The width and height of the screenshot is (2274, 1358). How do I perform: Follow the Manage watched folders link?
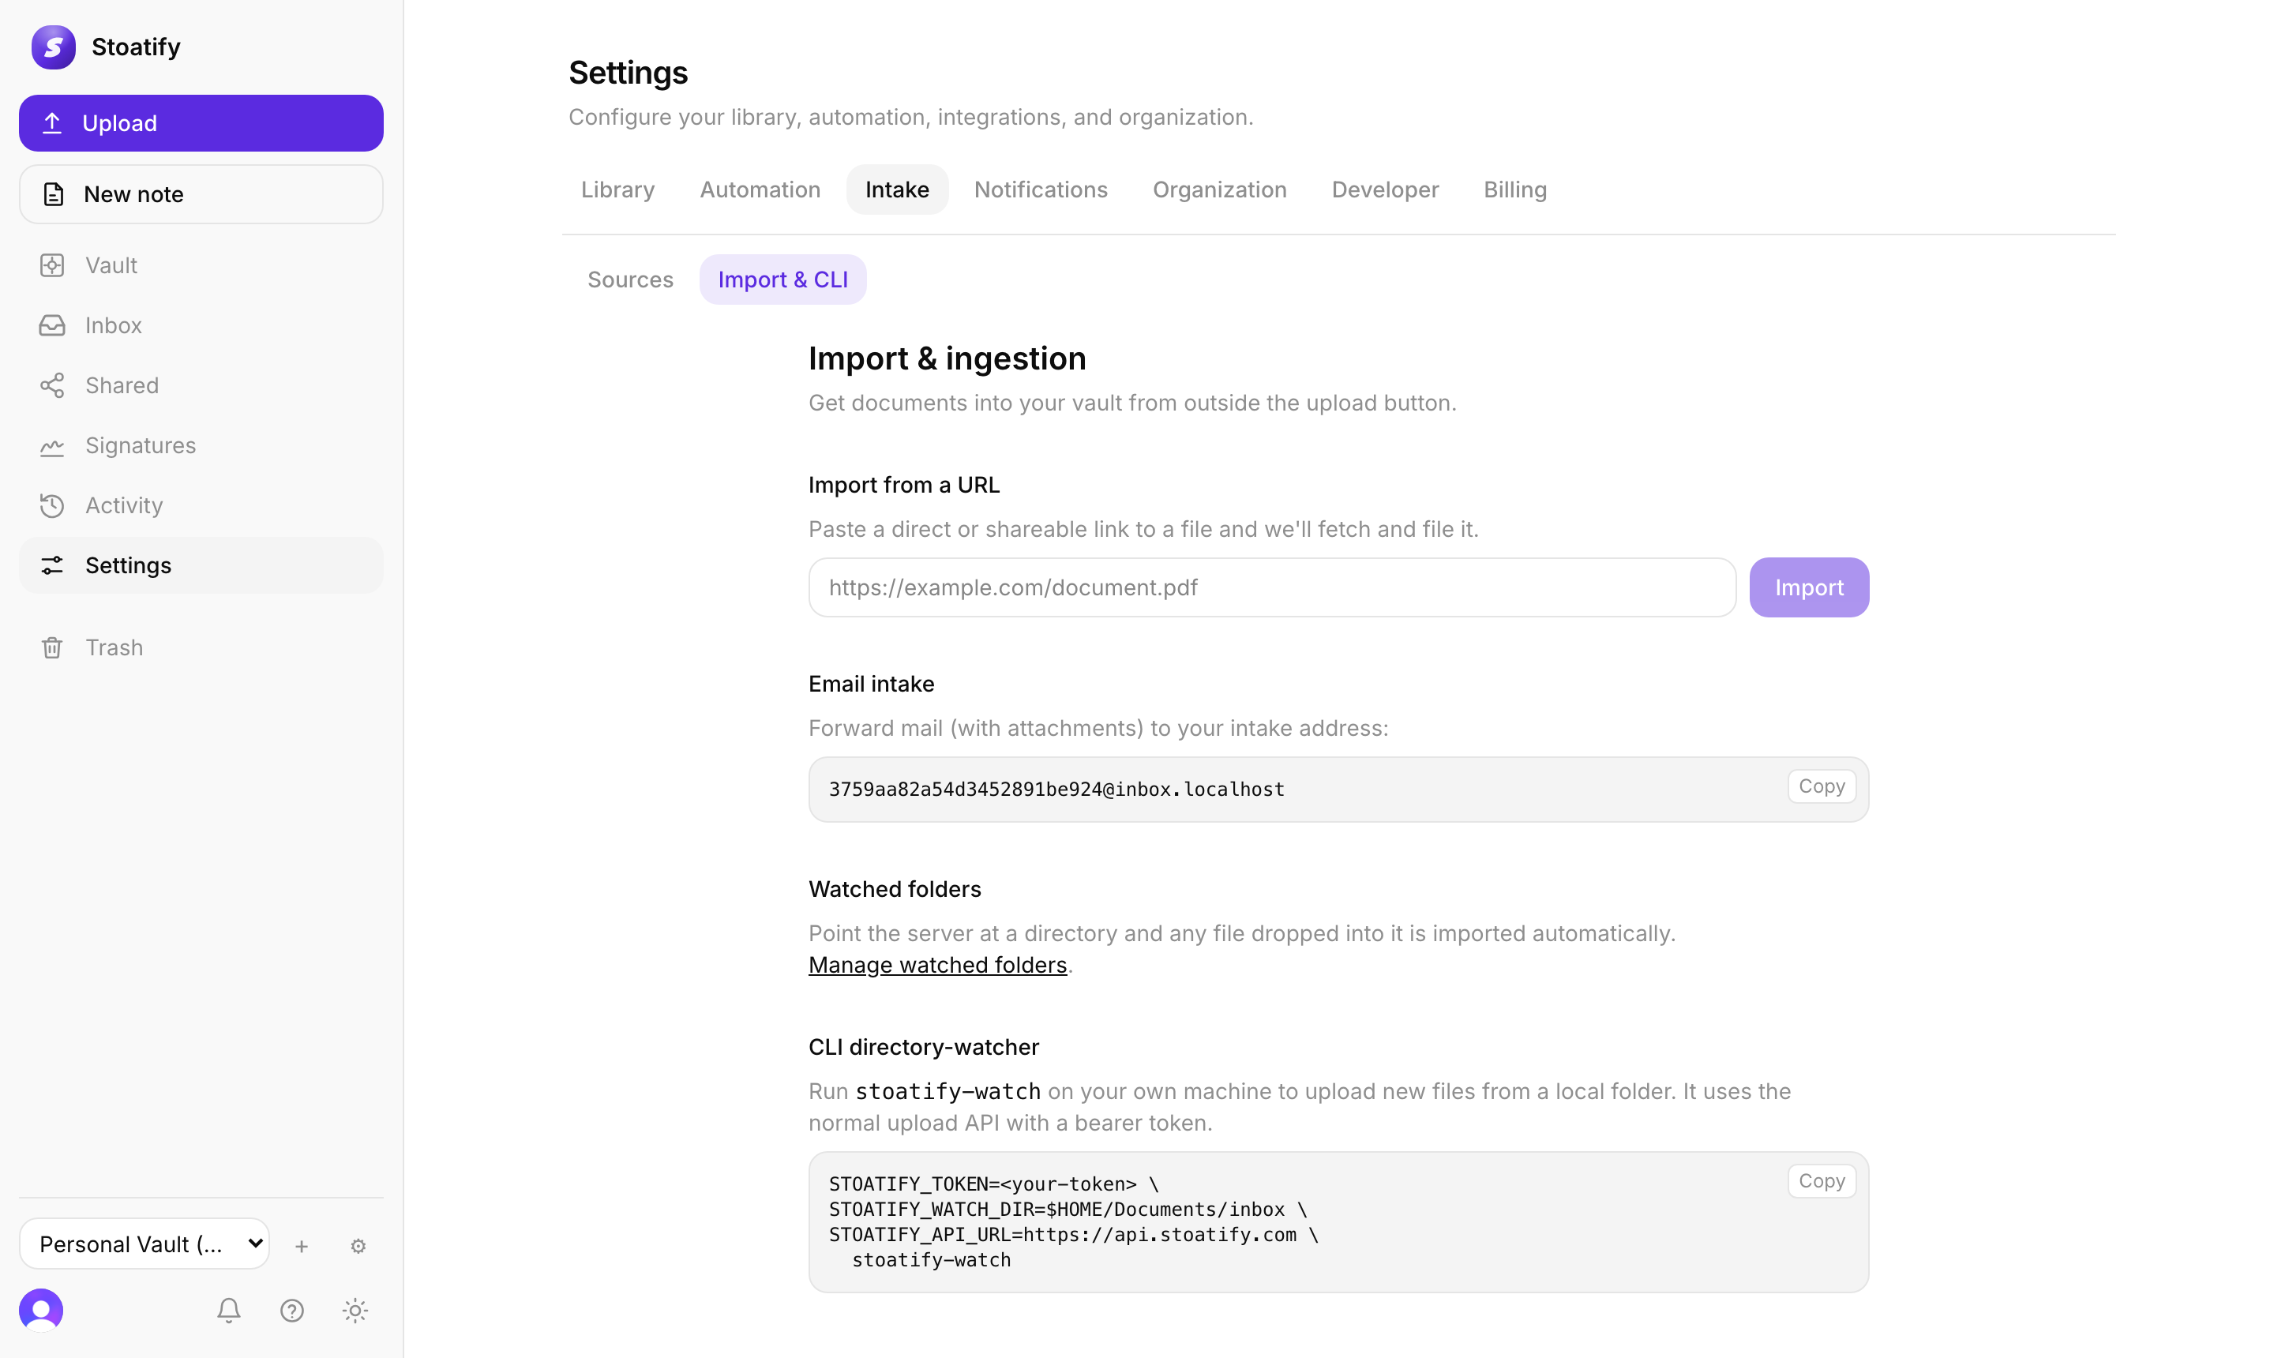(937, 965)
